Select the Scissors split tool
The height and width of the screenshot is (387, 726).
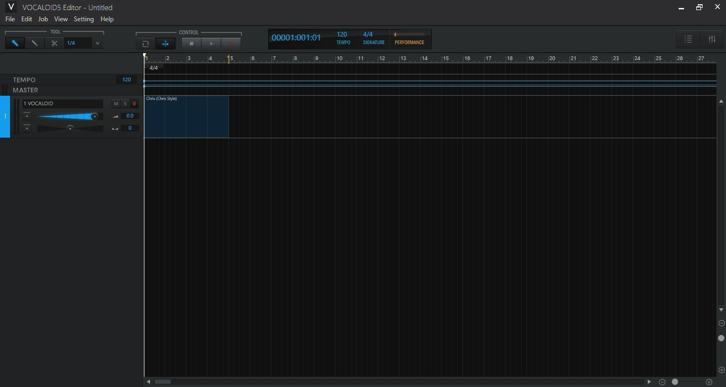coord(54,43)
